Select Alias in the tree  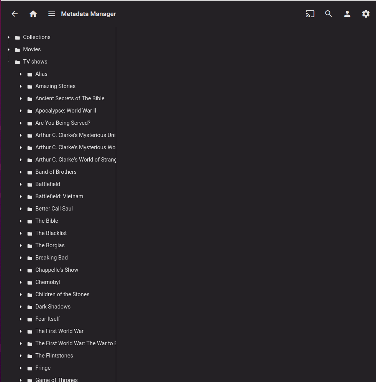(41, 74)
